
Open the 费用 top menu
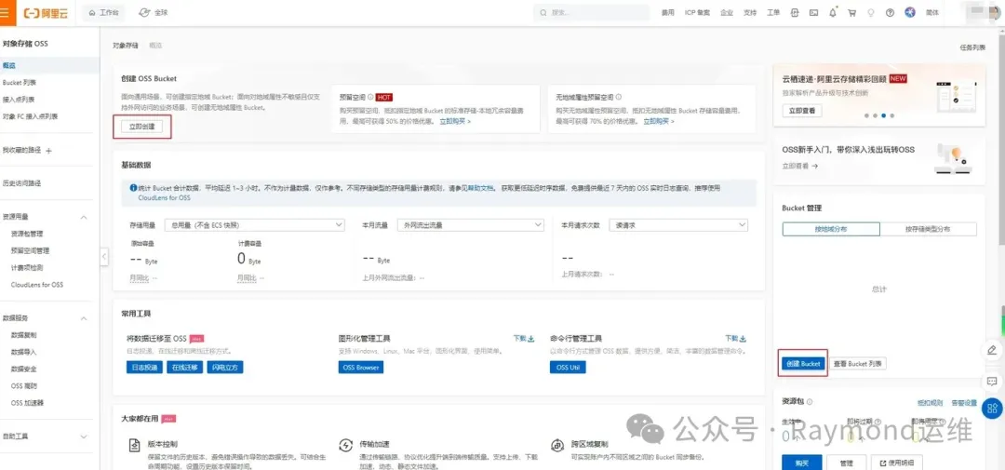tap(668, 13)
